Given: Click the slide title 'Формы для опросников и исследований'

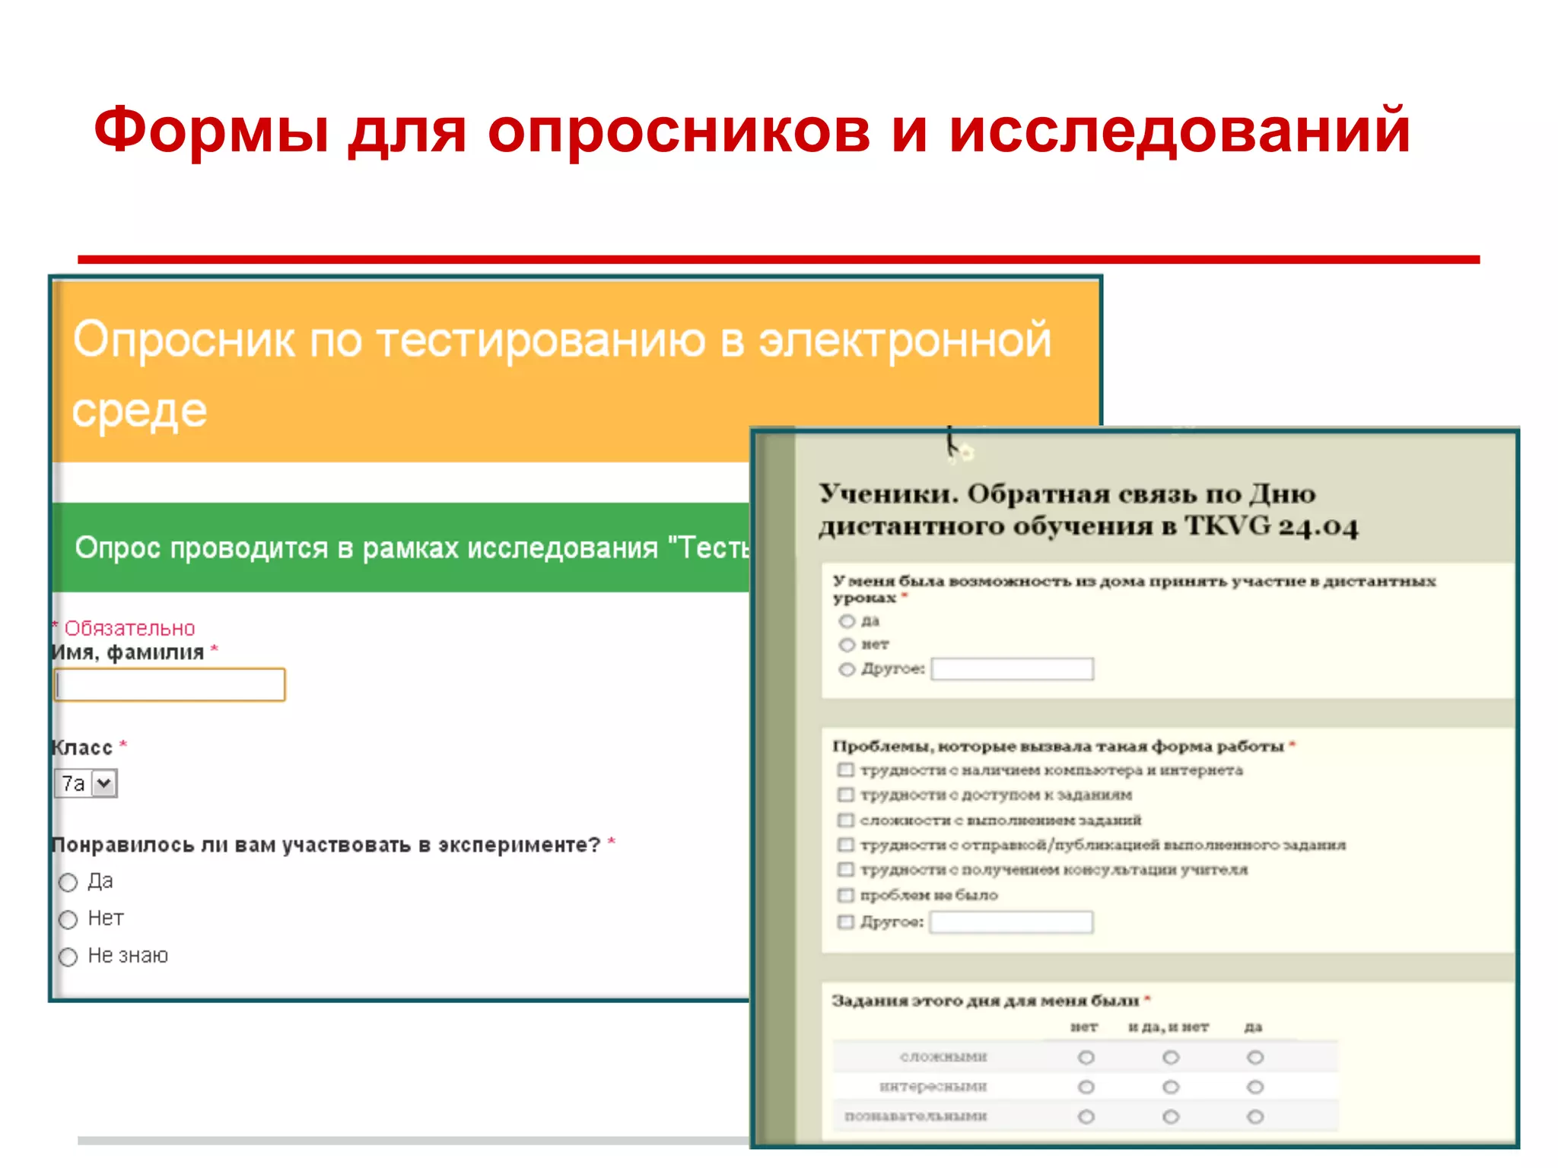Looking at the screenshot, I should [x=752, y=131].
